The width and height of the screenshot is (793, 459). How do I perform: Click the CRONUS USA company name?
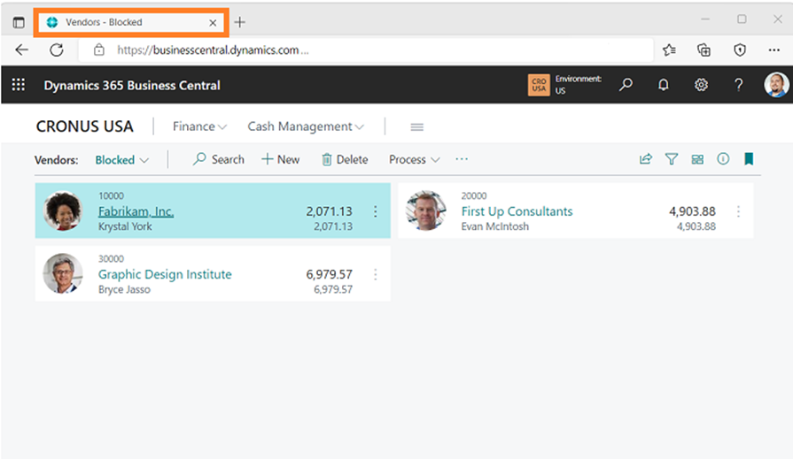click(x=84, y=126)
